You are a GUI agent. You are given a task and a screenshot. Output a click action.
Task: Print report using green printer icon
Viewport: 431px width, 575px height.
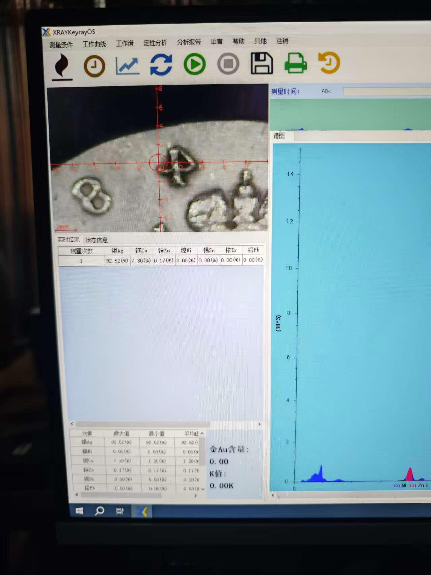pyautogui.click(x=296, y=63)
